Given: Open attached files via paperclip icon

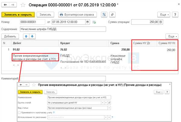Looking at the screenshot, I should (x=112, y=14).
